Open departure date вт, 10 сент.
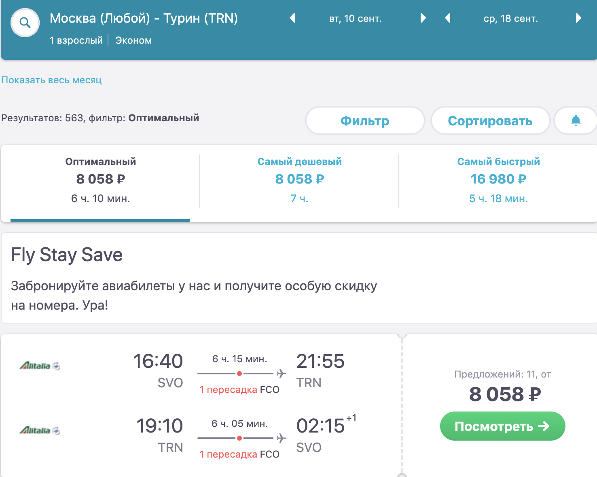Viewport: 597px width, 477px height. click(x=356, y=19)
